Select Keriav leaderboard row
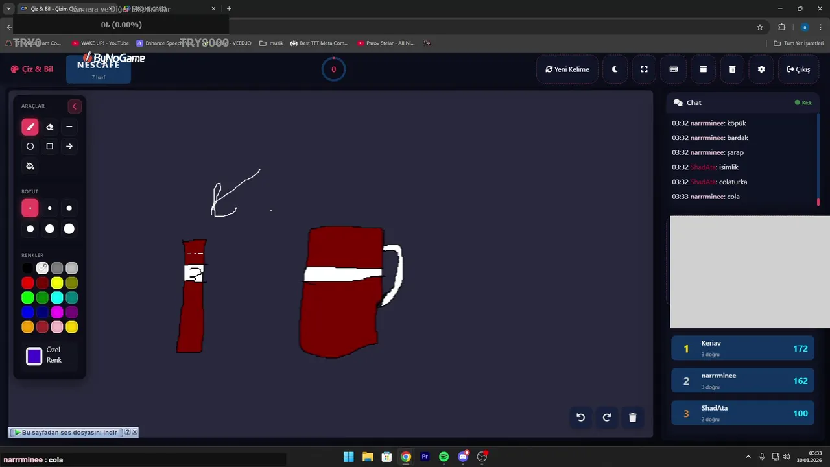The height and width of the screenshot is (467, 830). [742, 348]
